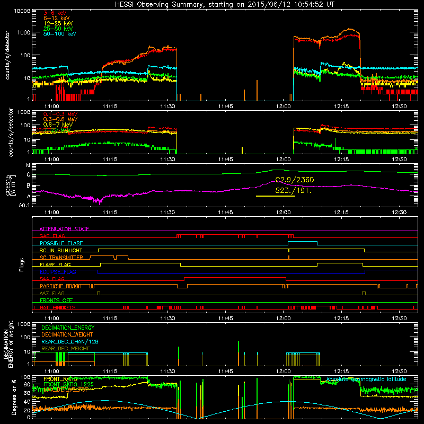Select the 3-6 keV legend label
Viewport: 424px width, 424px height.
[55, 13]
